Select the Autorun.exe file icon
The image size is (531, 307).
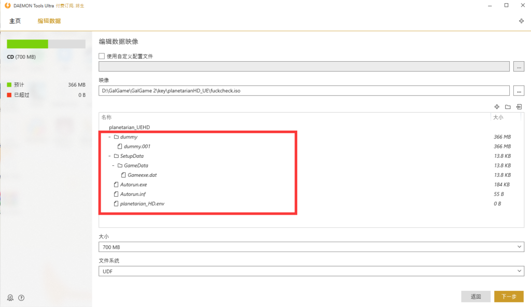[x=116, y=185]
